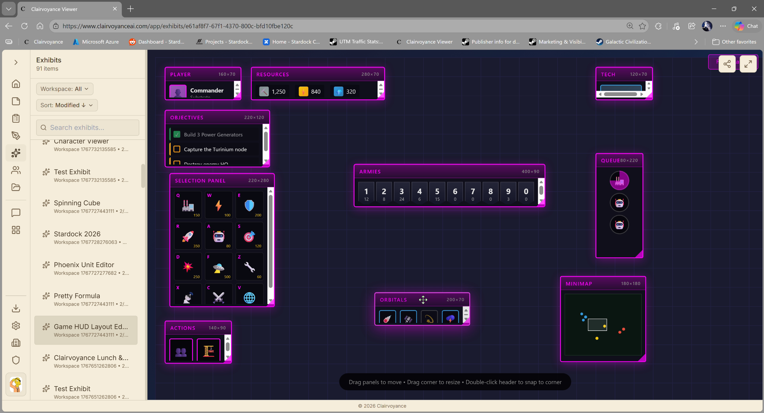The height and width of the screenshot is (413, 764).
Task: Click the UFO unit icon costing 500
Action: pyautogui.click(x=218, y=267)
